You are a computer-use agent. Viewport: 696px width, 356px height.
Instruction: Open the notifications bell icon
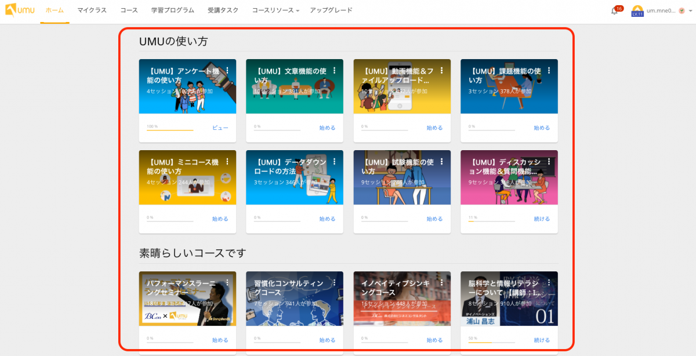point(614,11)
